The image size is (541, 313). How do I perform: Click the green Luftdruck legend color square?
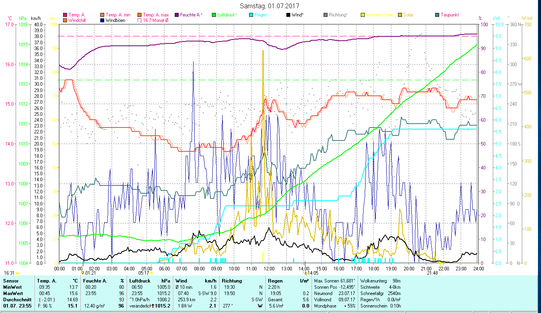tap(214, 15)
